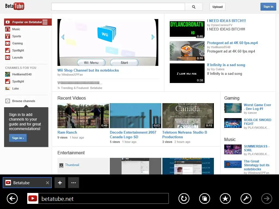
Task: Open Browse channels link
Action: tap(24, 101)
